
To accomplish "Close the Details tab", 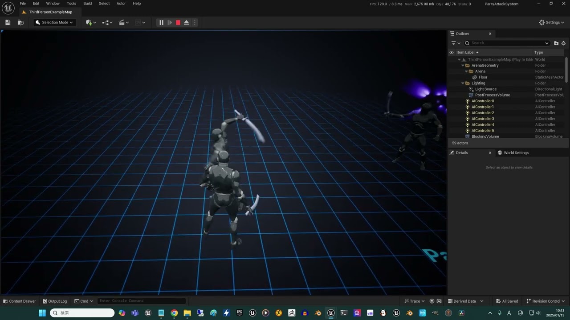I will (x=490, y=153).
